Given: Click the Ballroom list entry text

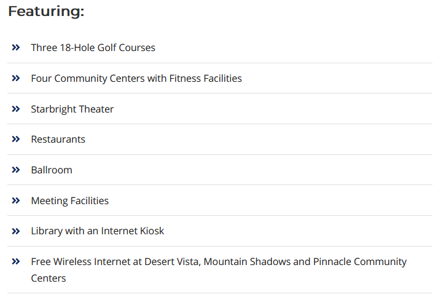Looking at the screenshot, I should pos(52,170).
